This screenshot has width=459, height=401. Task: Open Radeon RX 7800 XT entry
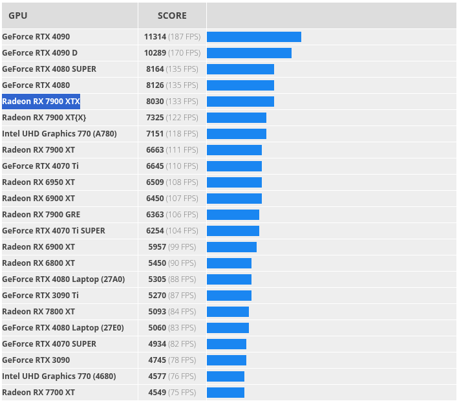point(38,312)
